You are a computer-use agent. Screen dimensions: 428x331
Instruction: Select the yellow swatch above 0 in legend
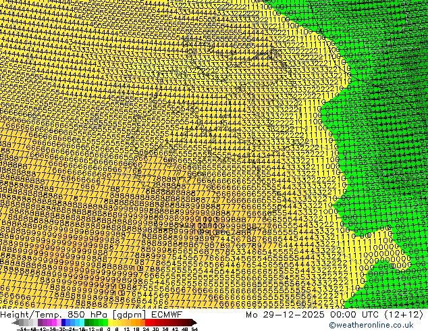[110, 322]
